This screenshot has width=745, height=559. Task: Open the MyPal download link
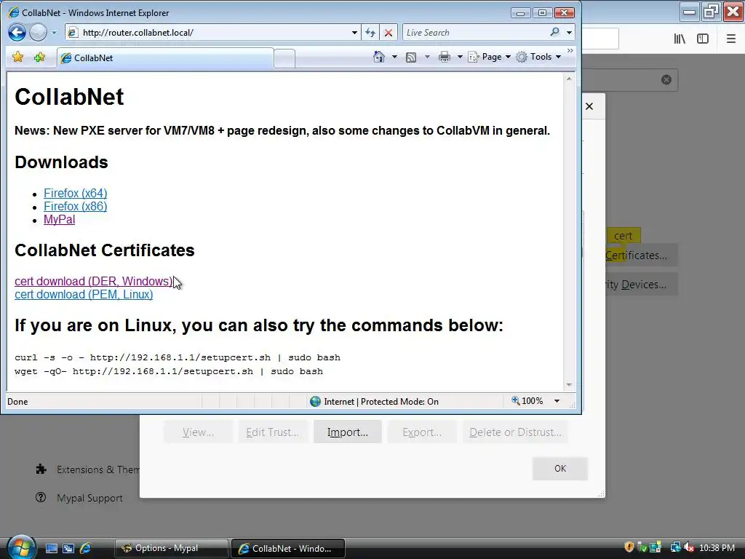(x=60, y=220)
